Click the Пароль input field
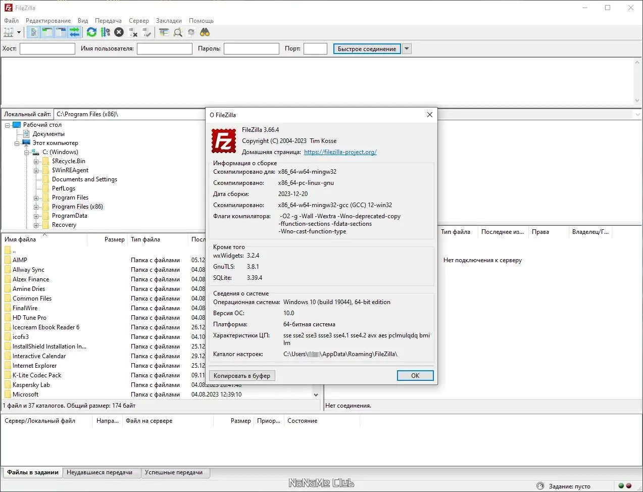643x492 pixels. coord(252,48)
